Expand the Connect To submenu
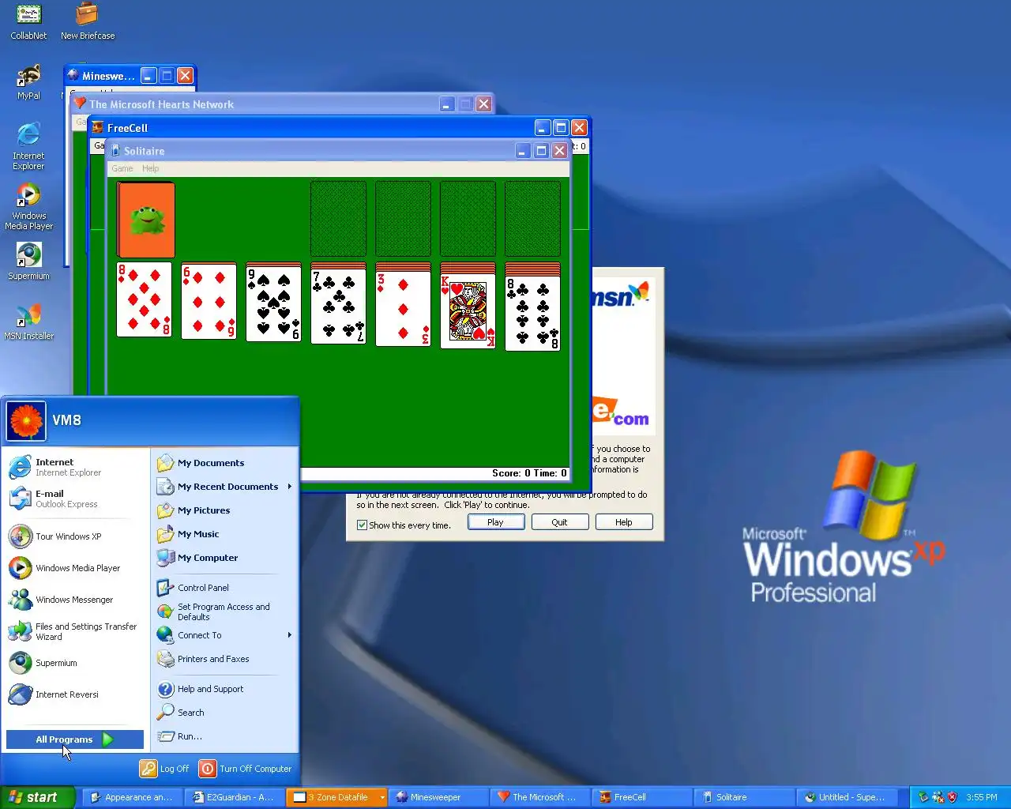This screenshot has width=1011, height=809. [x=224, y=635]
